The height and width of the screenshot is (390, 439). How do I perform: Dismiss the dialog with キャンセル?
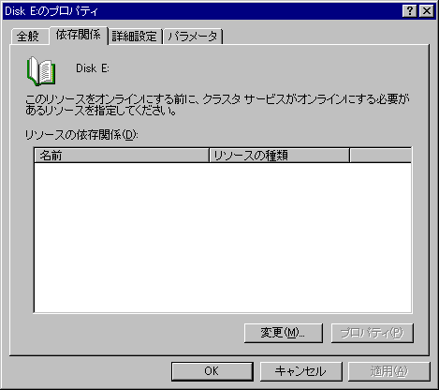pos(300,371)
